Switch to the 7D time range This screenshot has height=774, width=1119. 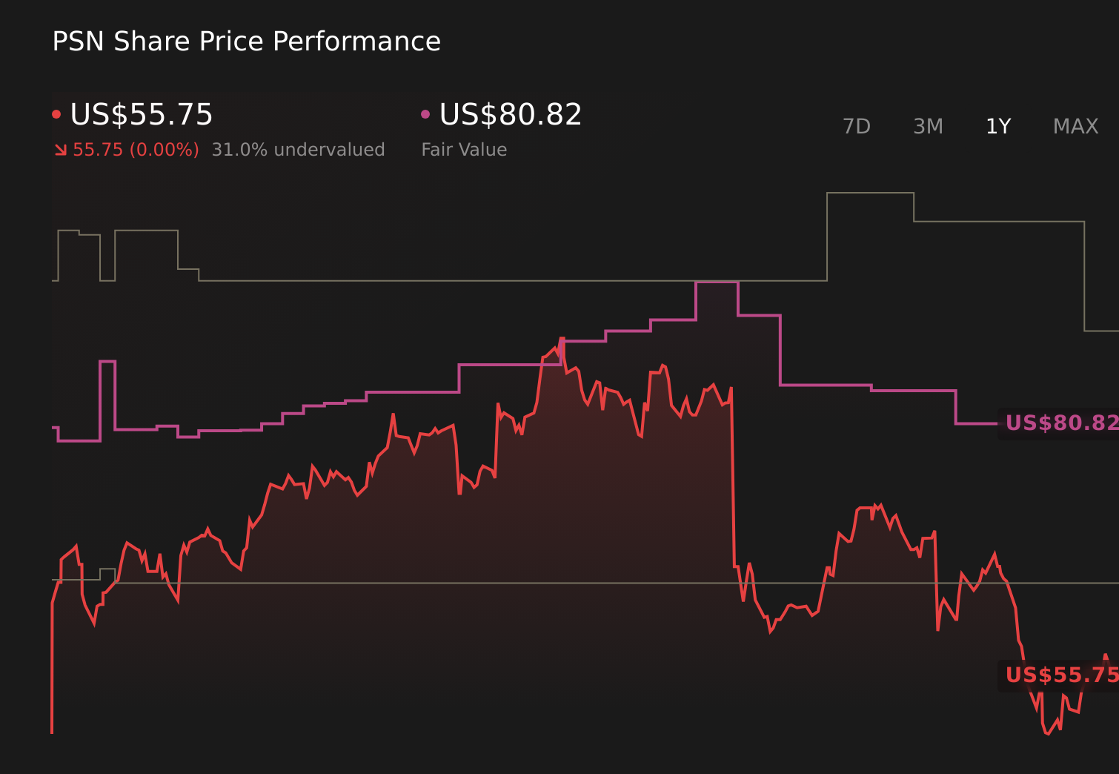tap(857, 127)
